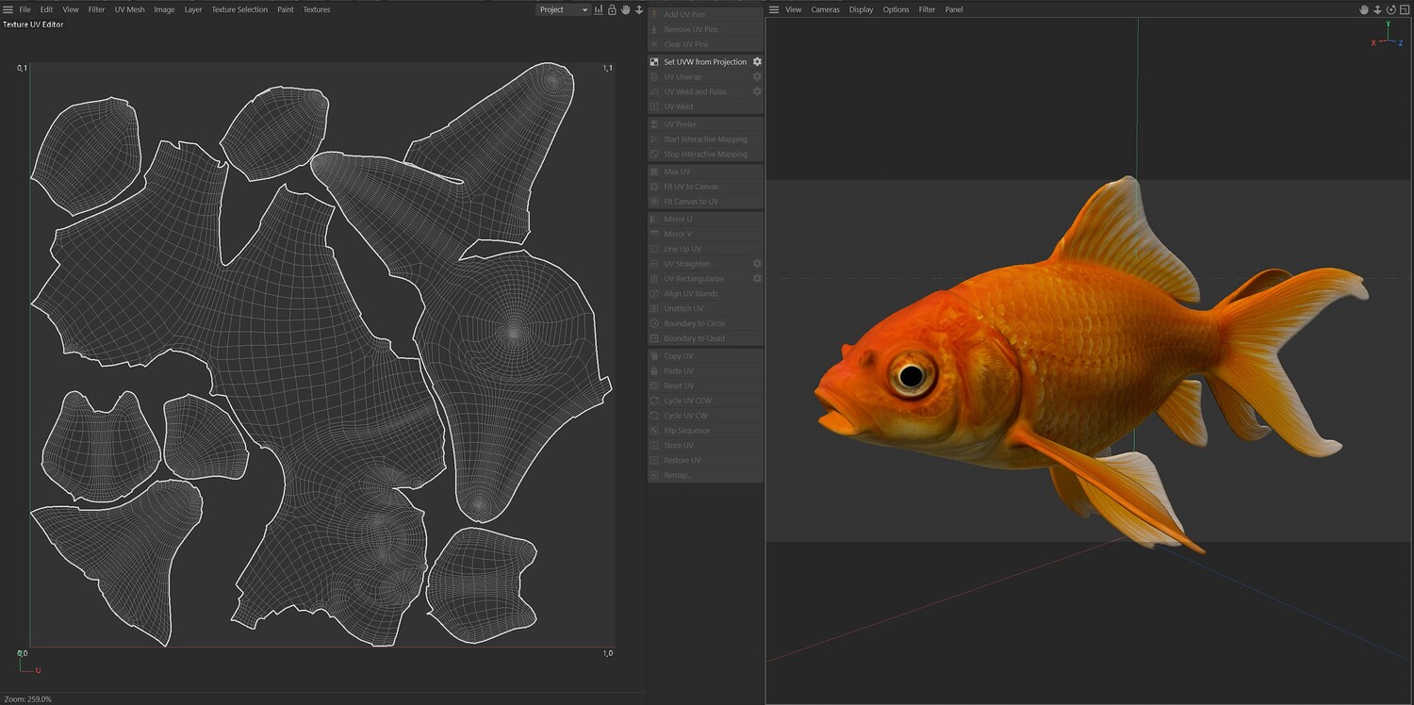Click the Remap... command
Viewport: 1414px width, 705px height.
pos(705,475)
